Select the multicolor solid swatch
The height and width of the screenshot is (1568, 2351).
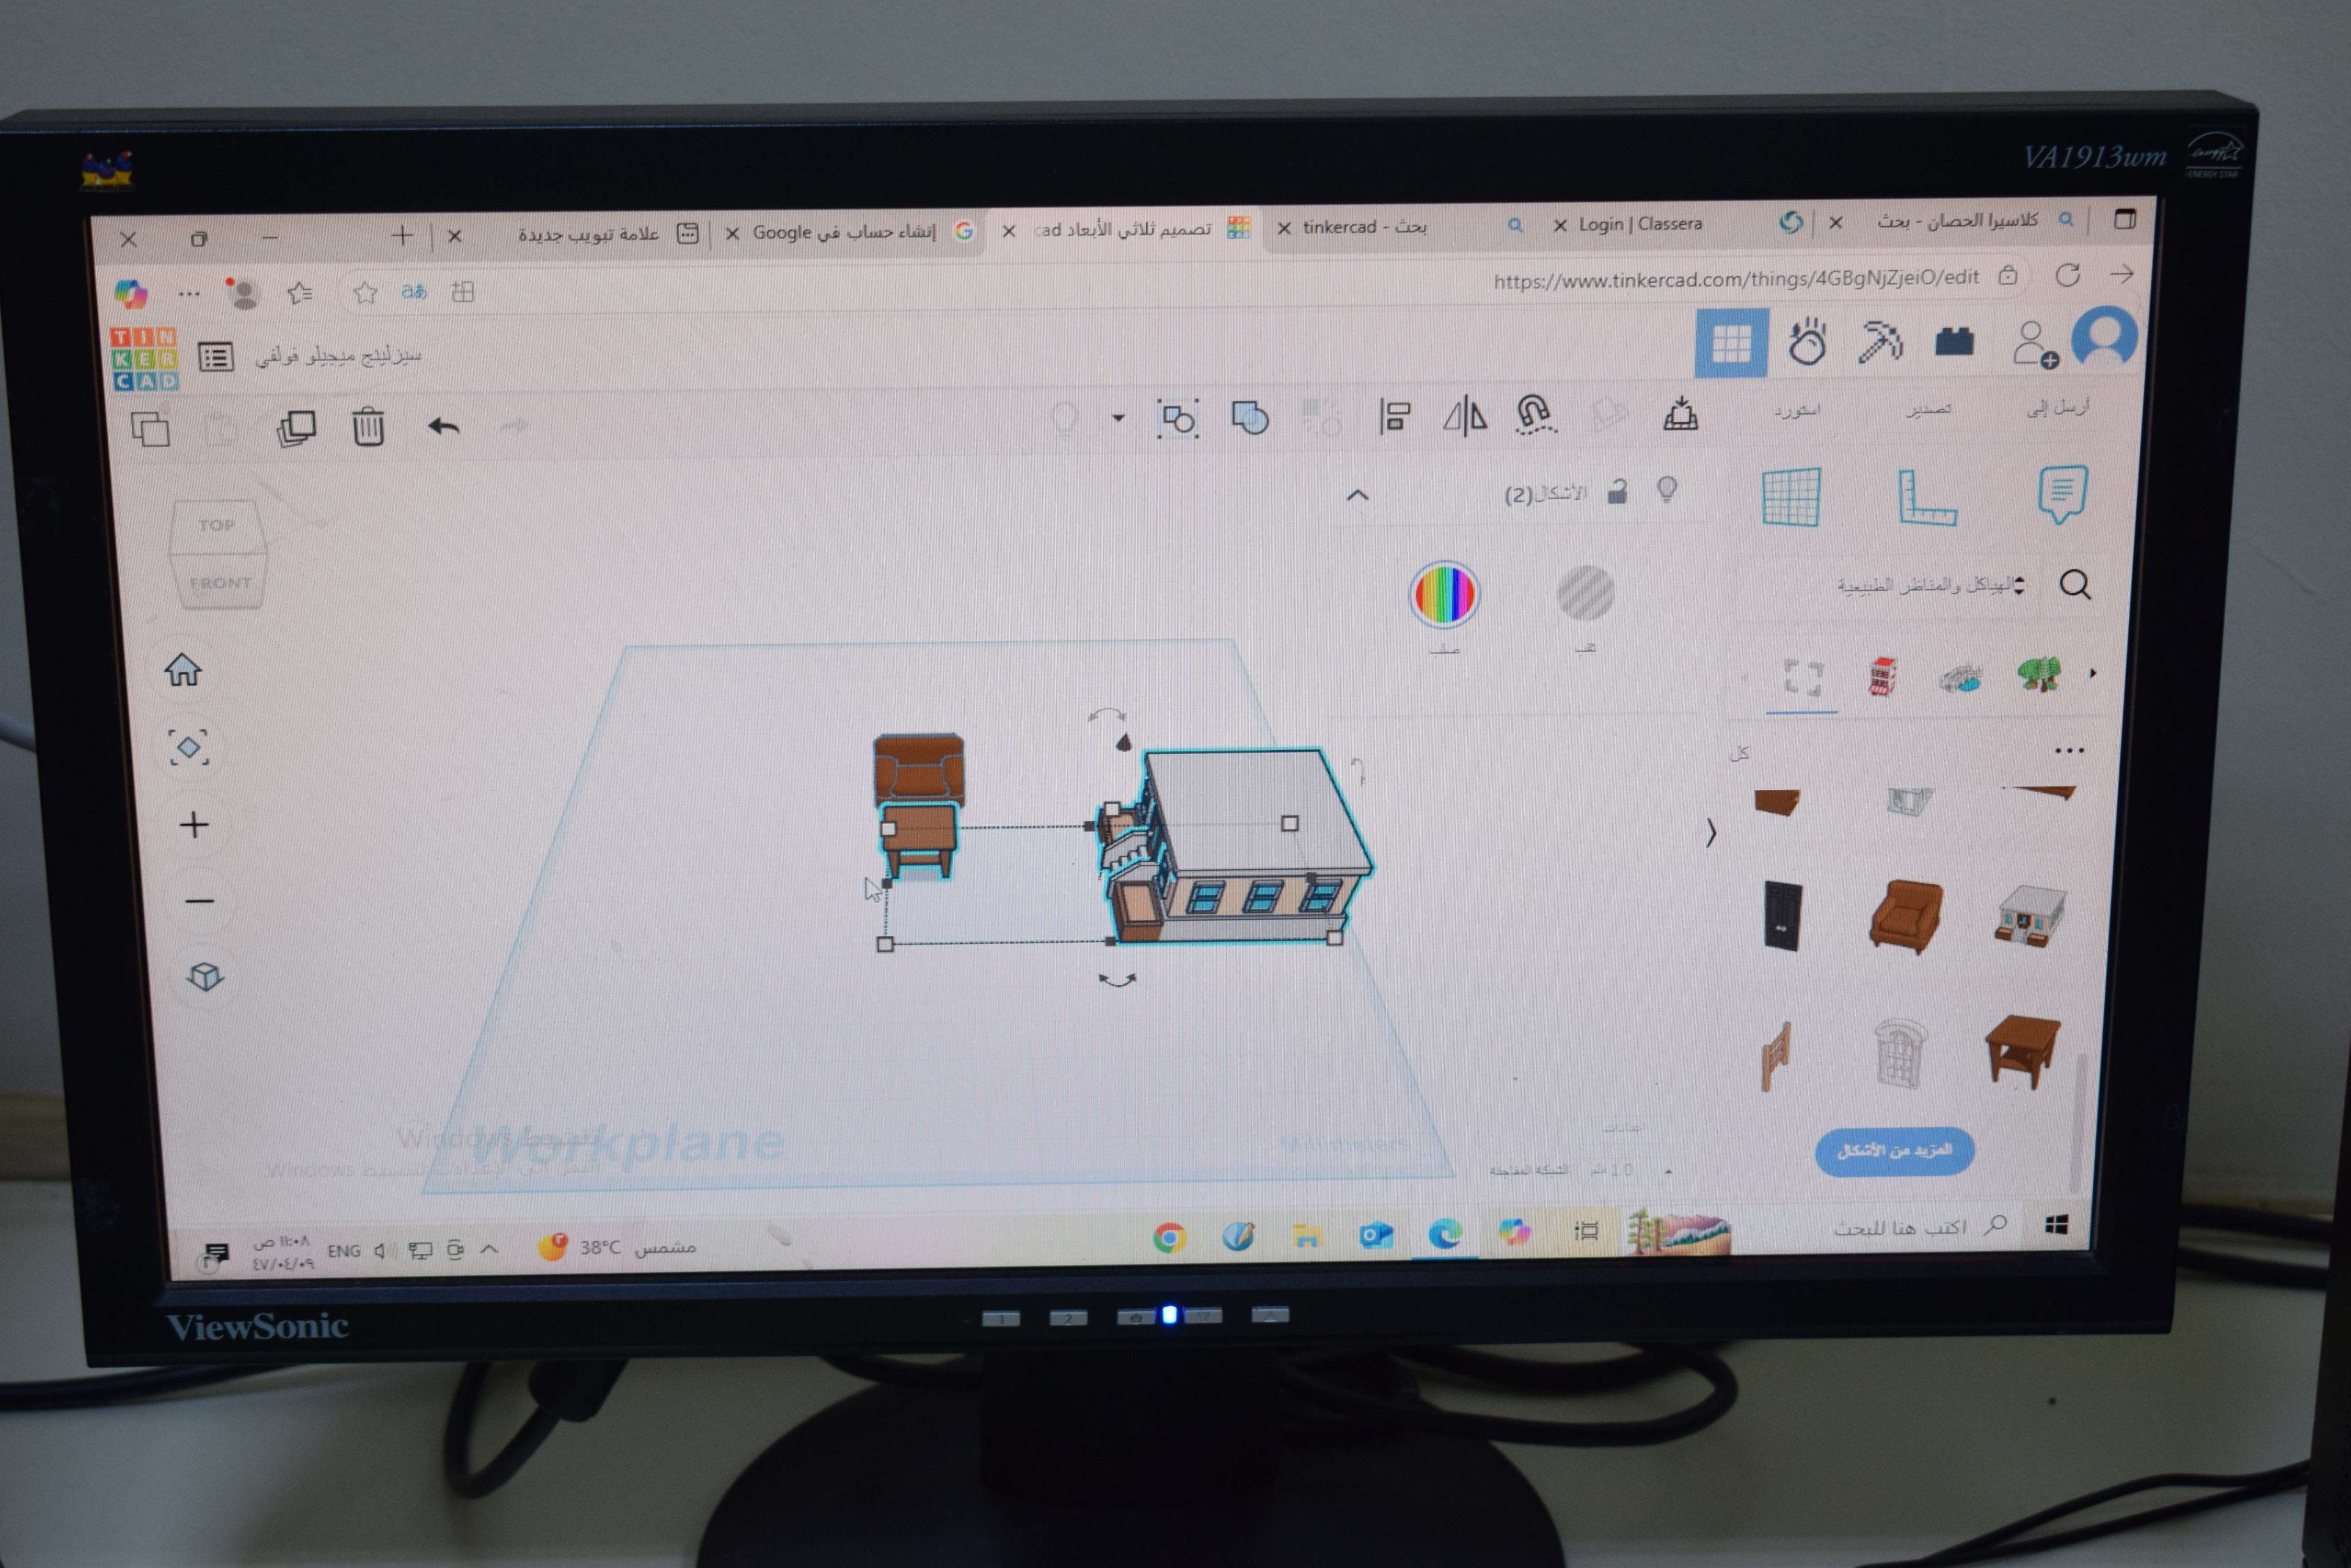[x=1444, y=595]
